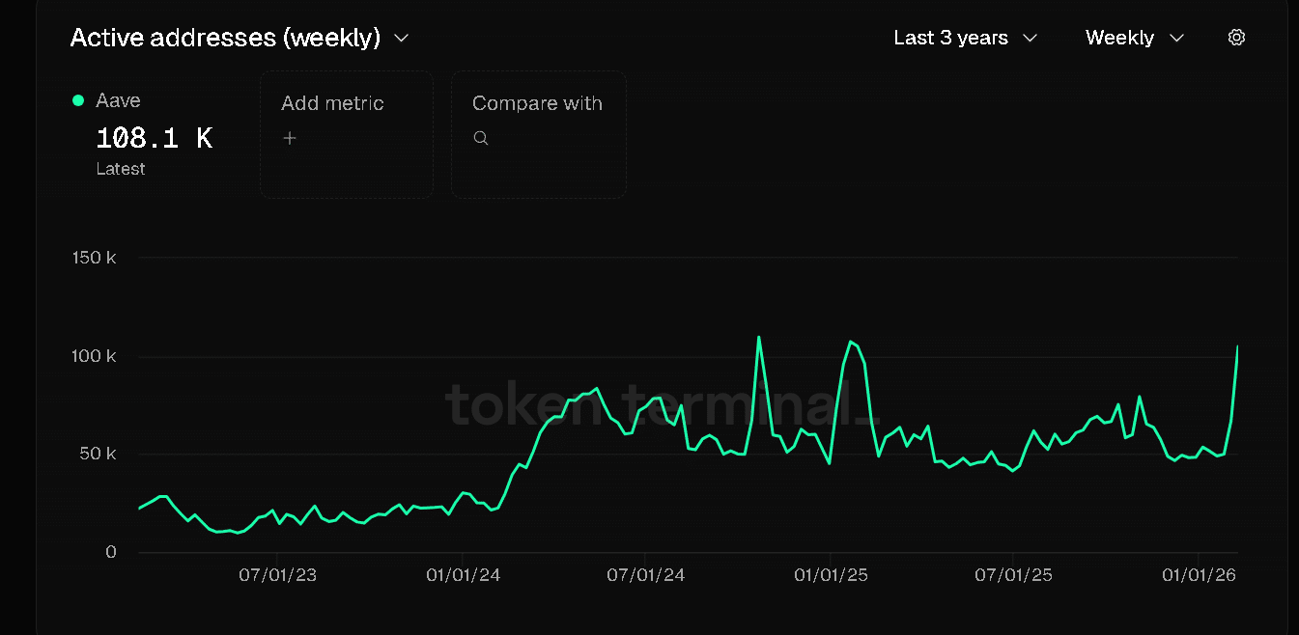The image size is (1299, 635).
Task: Click the plus icon under Add metric
Action: click(x=290, y=138)
